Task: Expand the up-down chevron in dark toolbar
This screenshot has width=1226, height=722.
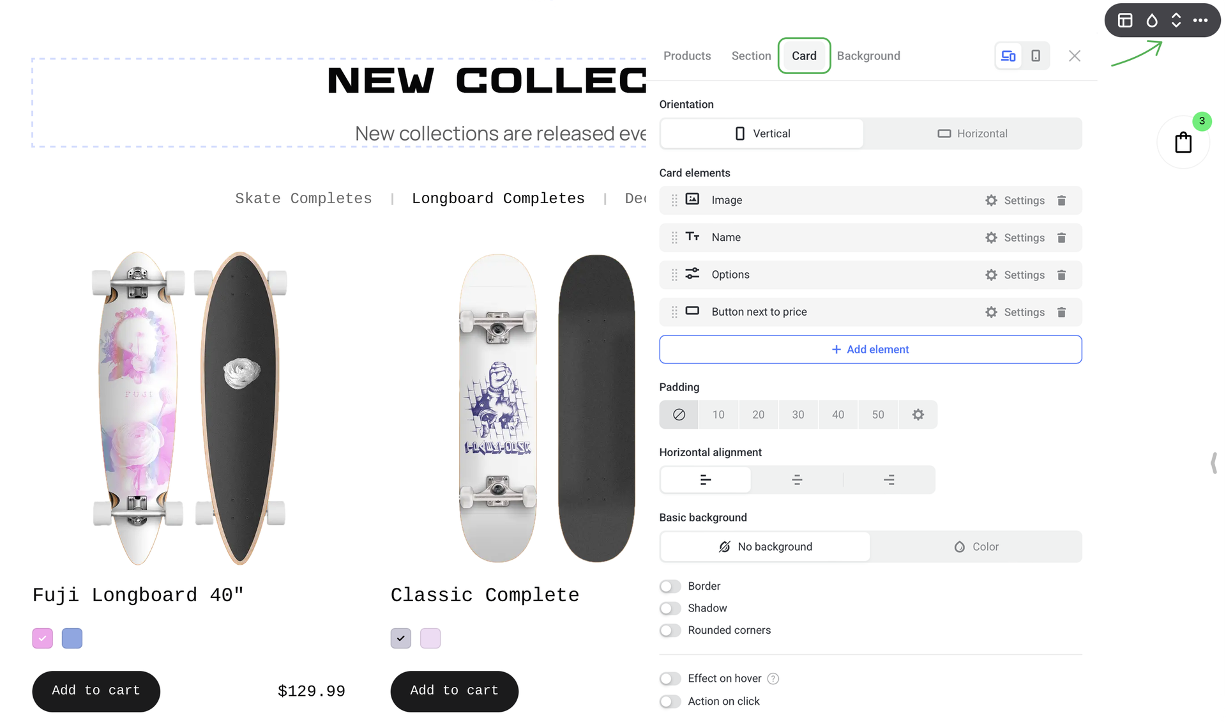Action: point(1176,20)
